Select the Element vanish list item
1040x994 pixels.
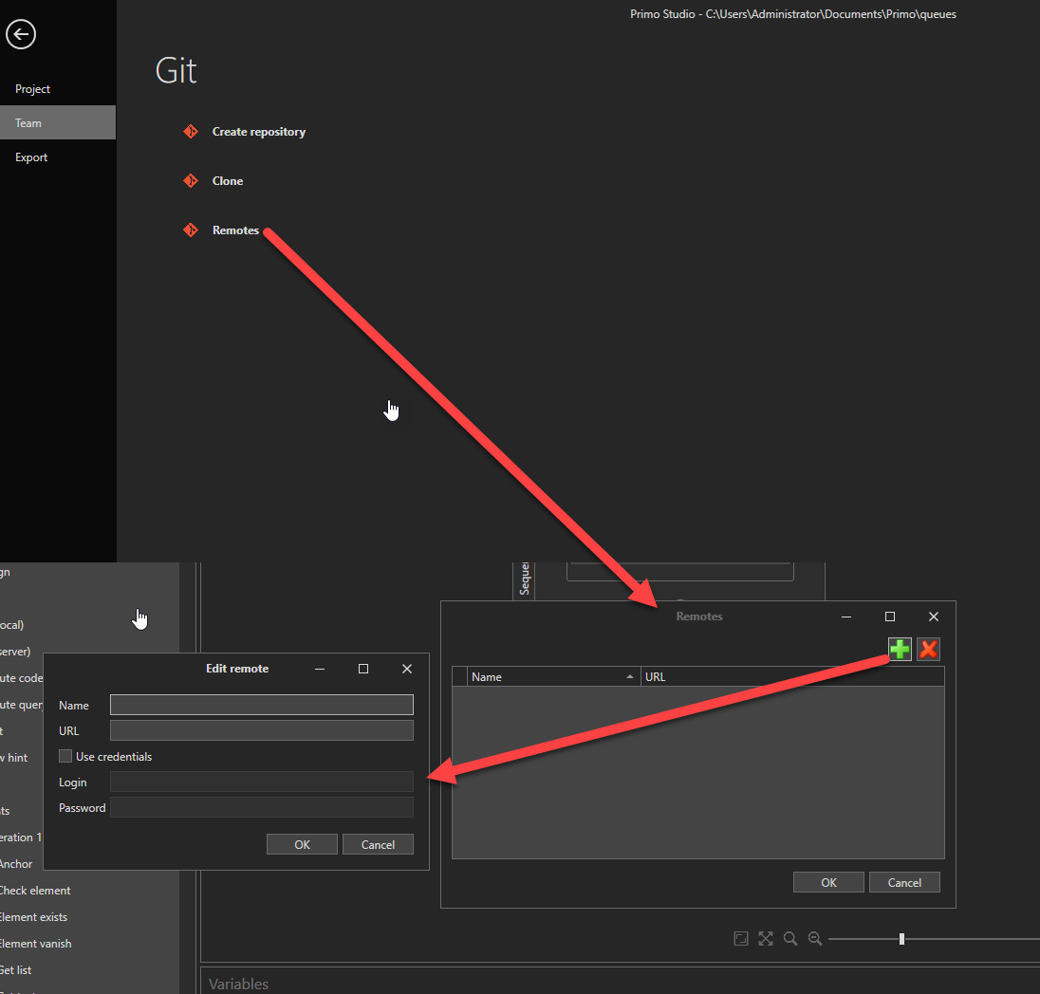pyautogui.click(x=36, y=944)
